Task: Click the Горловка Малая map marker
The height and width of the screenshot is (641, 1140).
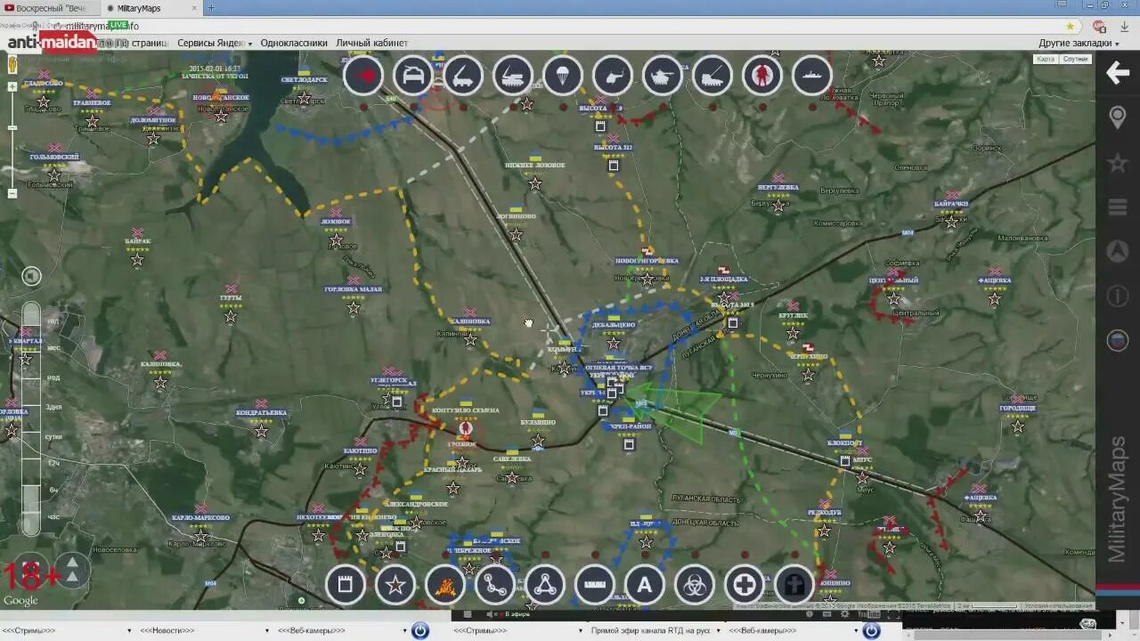Action: 354,307
